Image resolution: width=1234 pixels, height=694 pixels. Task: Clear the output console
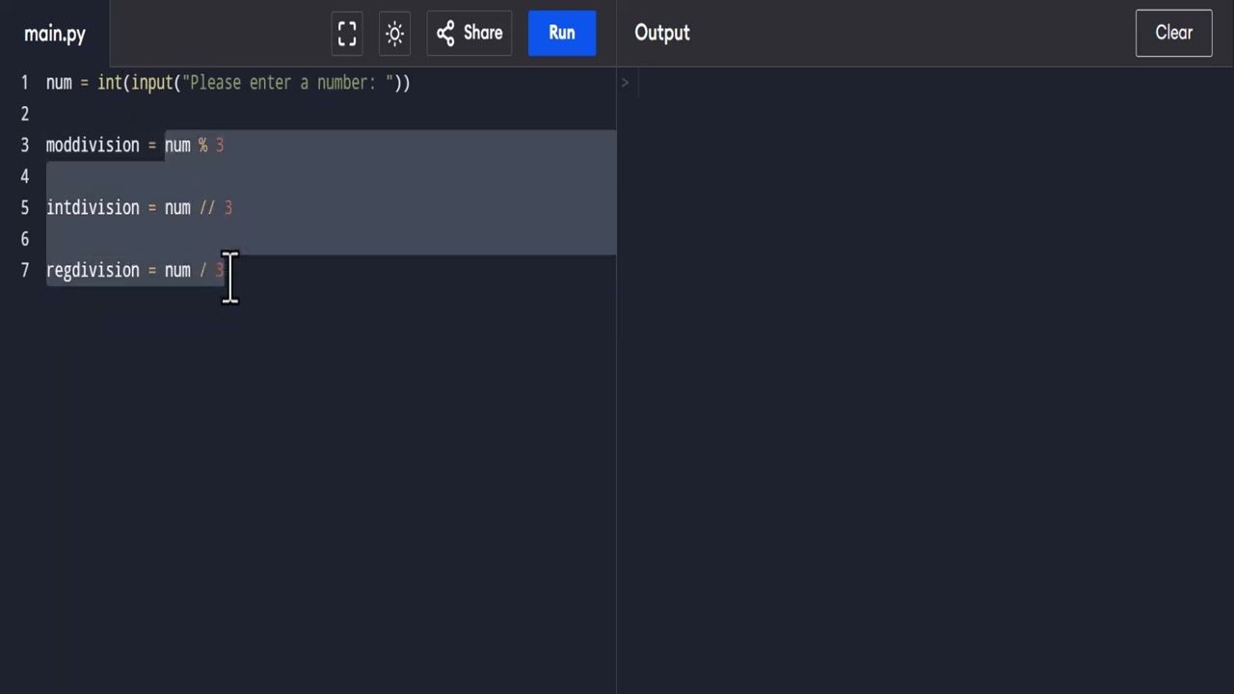coord(1173,33)
